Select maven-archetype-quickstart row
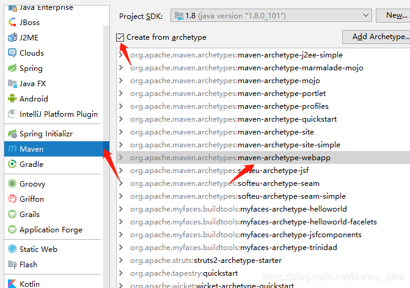Screen dimensions: 410x288 263,119
